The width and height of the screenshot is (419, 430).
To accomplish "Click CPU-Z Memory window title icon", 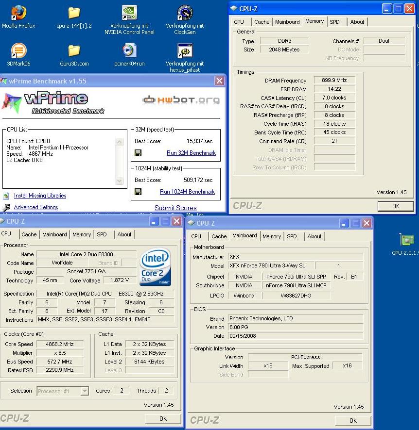I will click(233, 9).
